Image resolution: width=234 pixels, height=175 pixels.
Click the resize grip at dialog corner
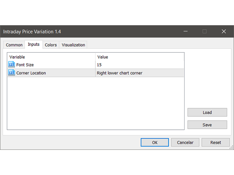coord(231,147)
